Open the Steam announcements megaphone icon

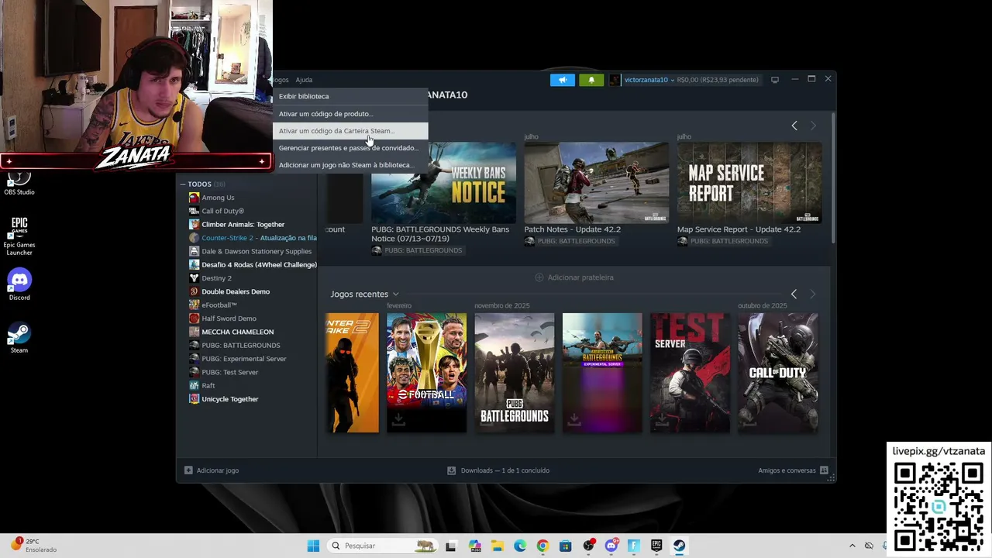pyautogui.click(x=563, y=80)
